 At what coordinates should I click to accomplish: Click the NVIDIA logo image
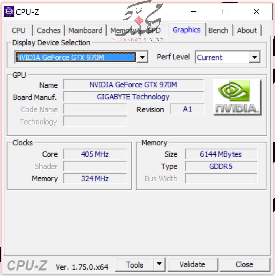coord(237,97)
